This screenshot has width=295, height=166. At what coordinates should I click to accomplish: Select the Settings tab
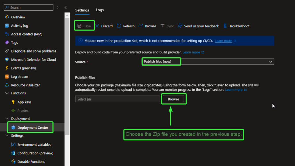(82, 10)
